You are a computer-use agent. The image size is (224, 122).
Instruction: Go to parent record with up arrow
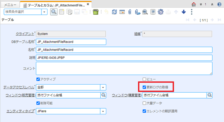(176, 12)
